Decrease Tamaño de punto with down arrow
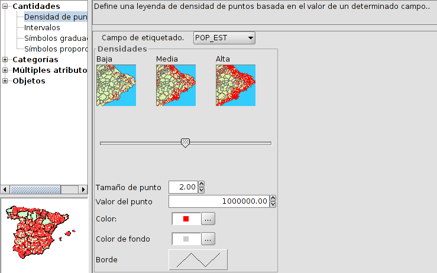 pyautogui.click(x=202, y=190)
